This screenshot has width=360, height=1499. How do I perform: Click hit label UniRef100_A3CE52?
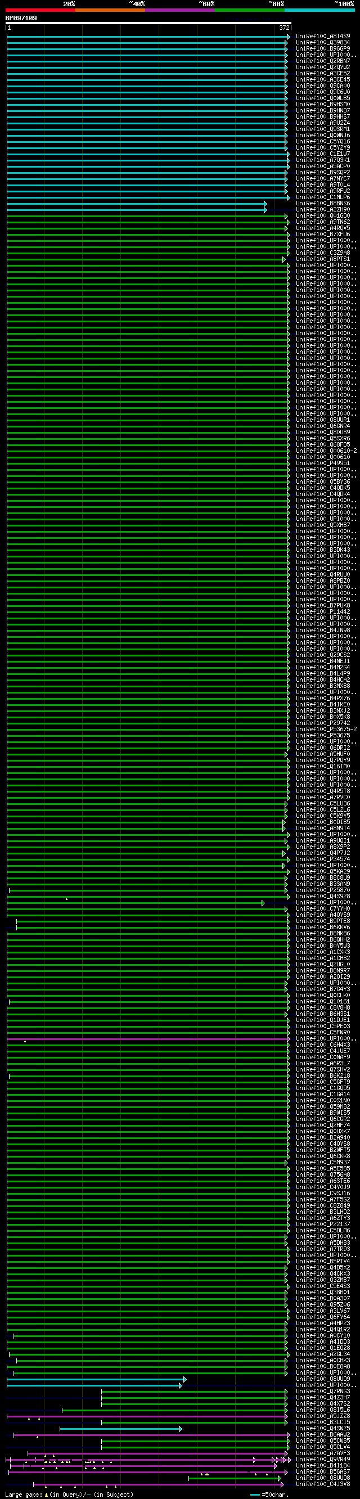[323, 74]
